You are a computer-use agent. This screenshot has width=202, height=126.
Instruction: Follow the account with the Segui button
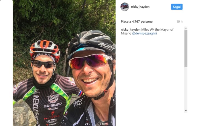177,7
